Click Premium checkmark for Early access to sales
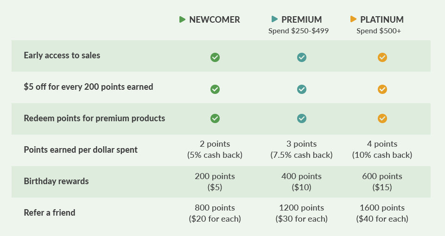This screenshot has width=445, height=236. tap(302, 57)
